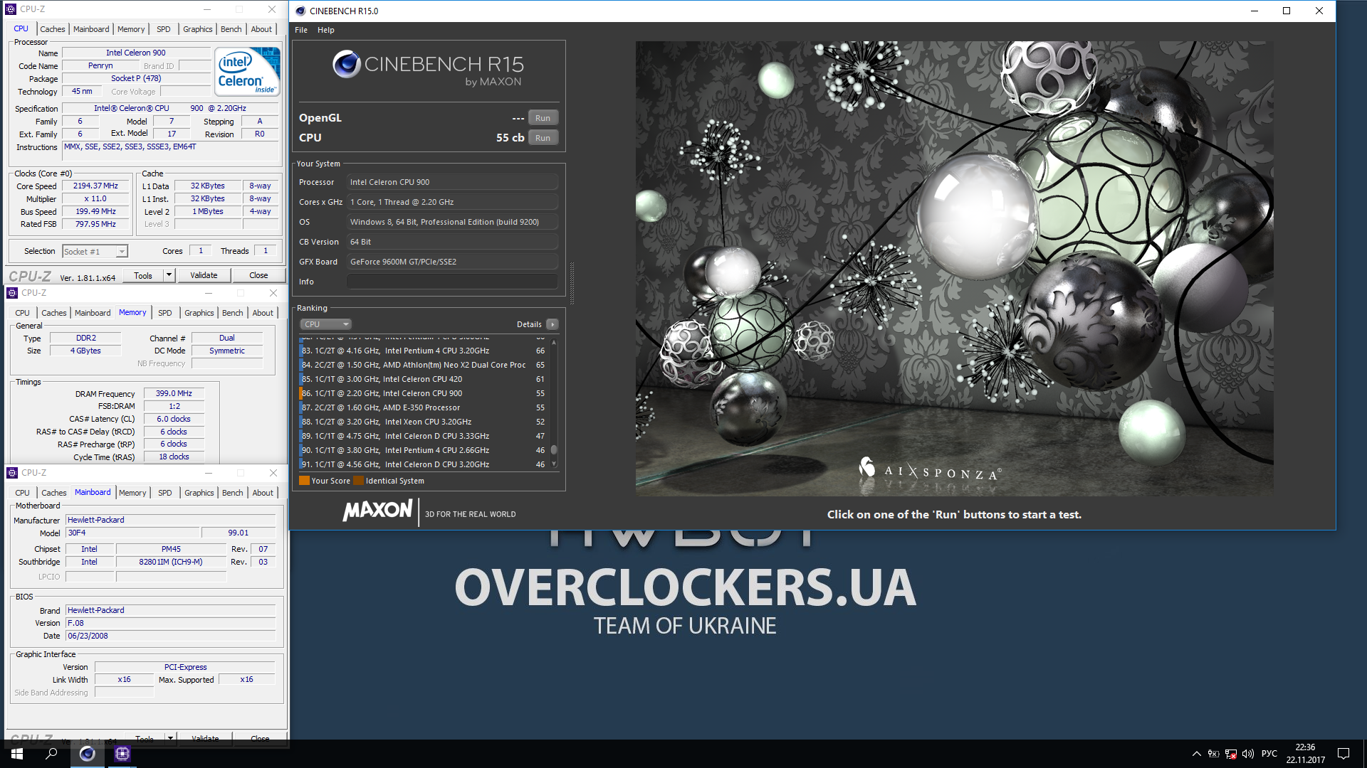
Task: Click Close button in top CPU-Z window
Action: click(x=258, y=275)
